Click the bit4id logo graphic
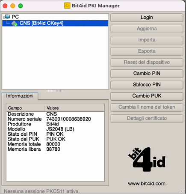The height and width of the screenshot is (194, 186). tap(147, 159)
